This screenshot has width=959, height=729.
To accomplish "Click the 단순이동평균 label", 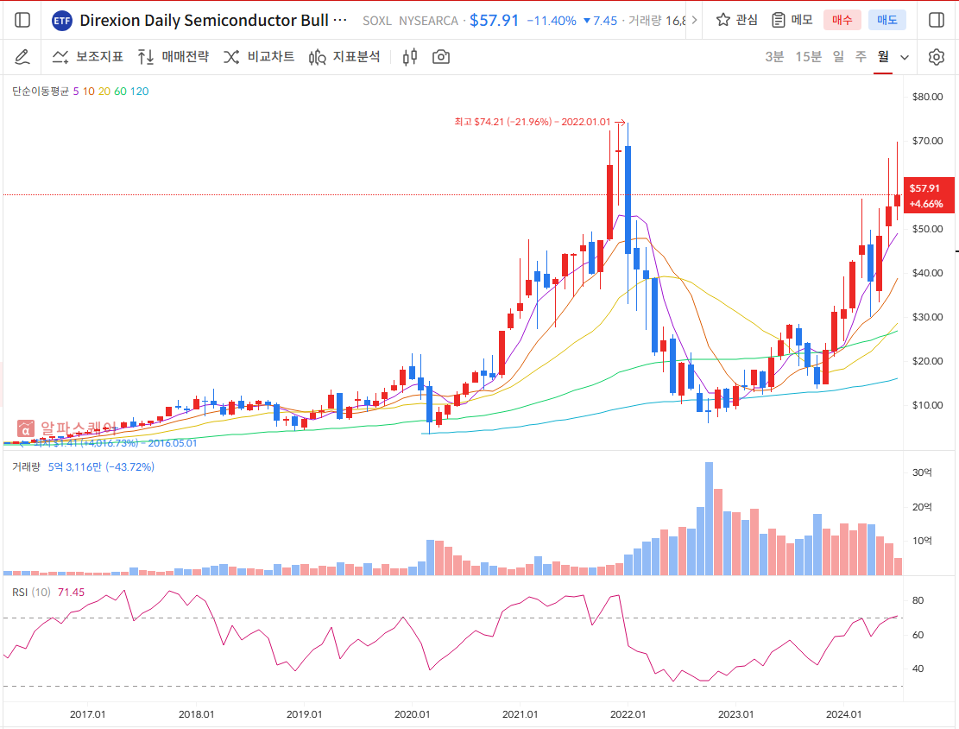I will pyautogui.click(x=41, y=92).
